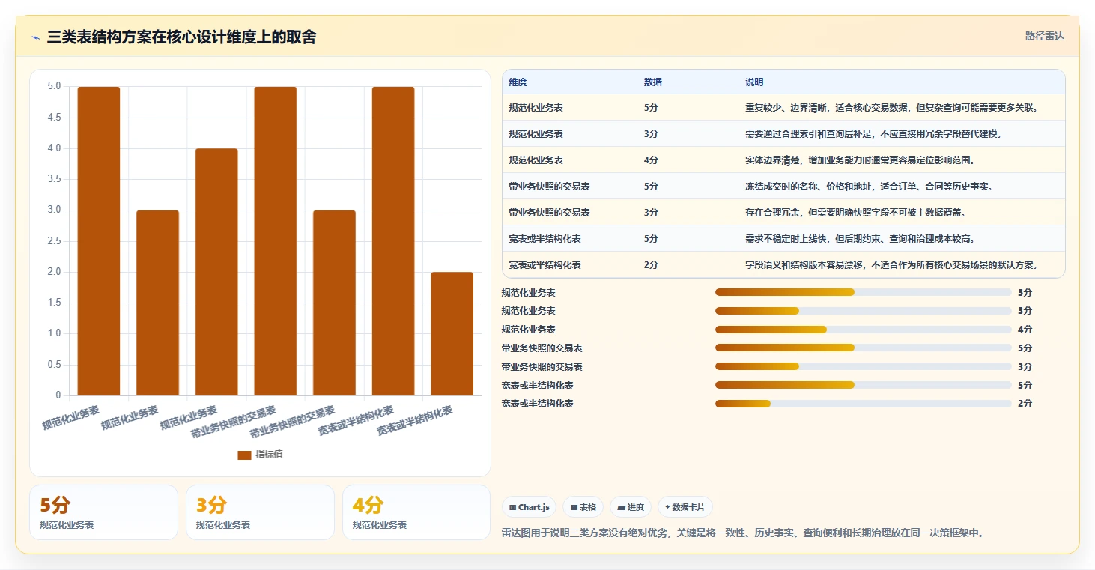Click the 规范化业务表 chart bar reaching 5.0
Image resolution: width=1095 pixels, height=570 pixels.
pyautogui.click(x=99, y=241)
